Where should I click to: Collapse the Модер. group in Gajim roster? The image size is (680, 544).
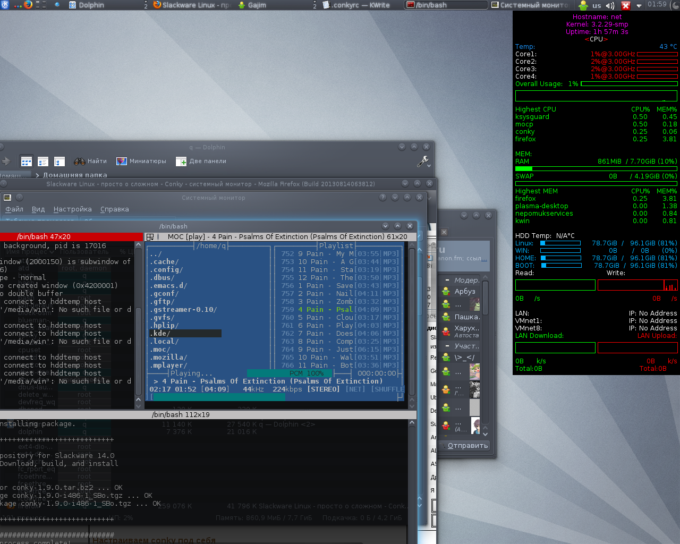(x=447, y=280)
